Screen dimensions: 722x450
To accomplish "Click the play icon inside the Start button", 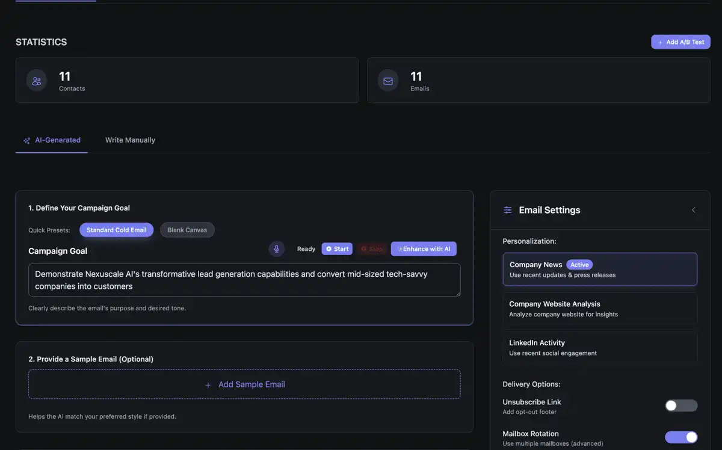I will 330,248.
